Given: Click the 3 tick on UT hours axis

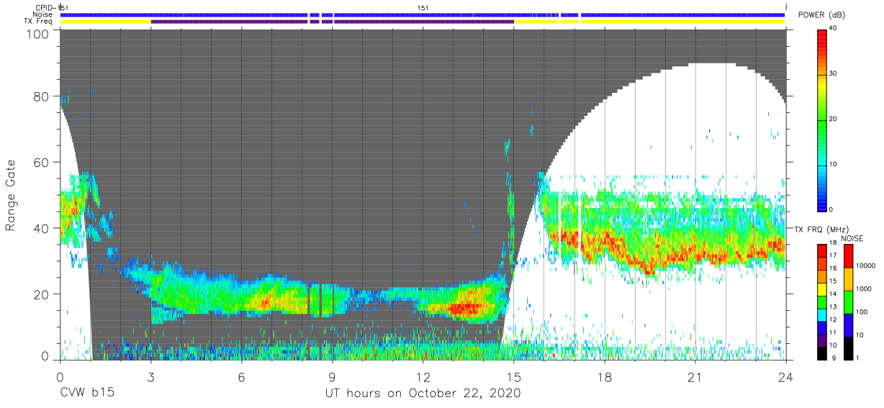Looking at the screenshot, I should click(x=150, y=376).
